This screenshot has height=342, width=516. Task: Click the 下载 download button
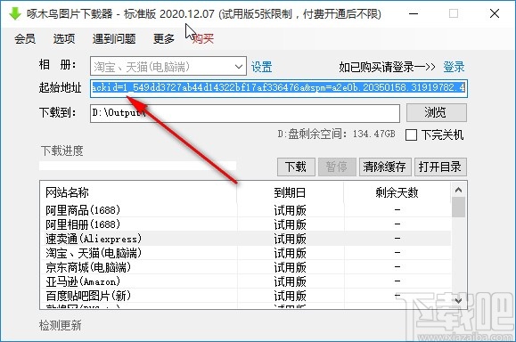pyautogui.click(x=296, y=167)
